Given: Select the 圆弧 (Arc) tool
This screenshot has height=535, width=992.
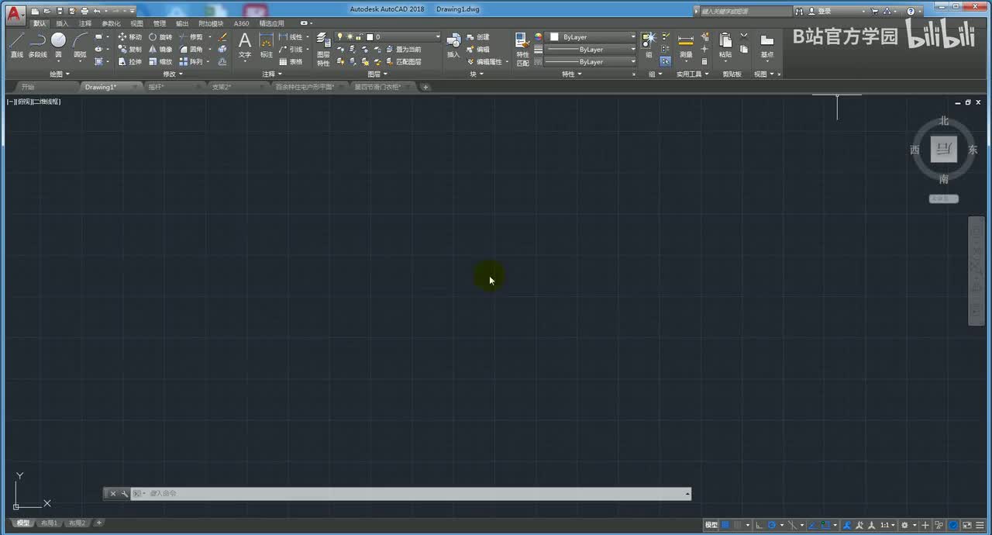Looking at the screenshot, I should (80, 45).
